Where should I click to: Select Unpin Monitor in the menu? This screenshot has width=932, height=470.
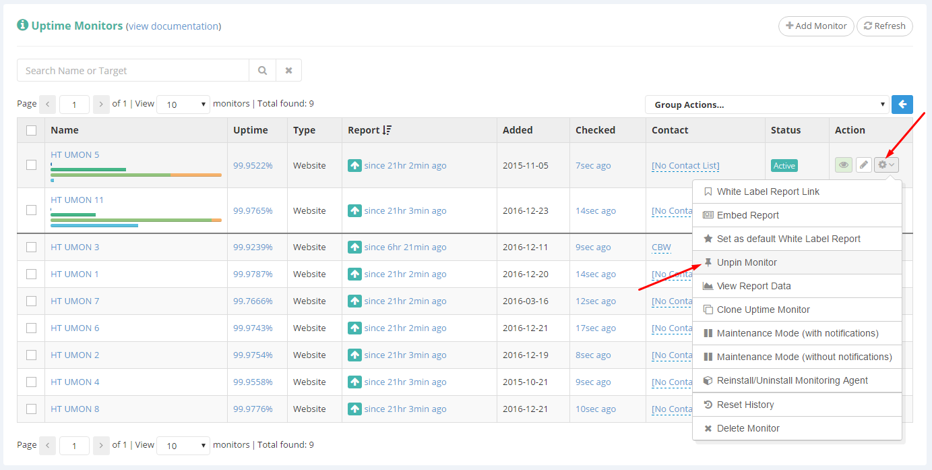(797, 262)
